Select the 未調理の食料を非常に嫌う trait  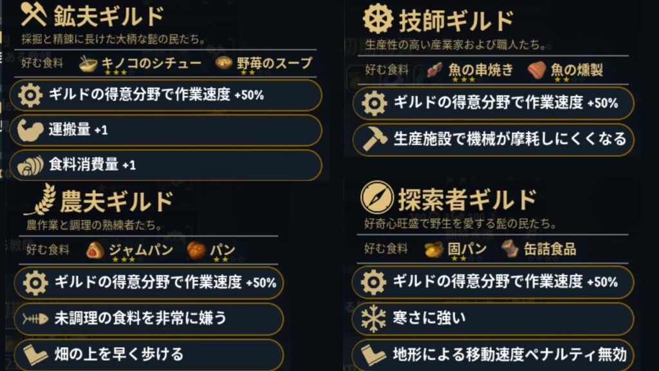tap(149, 318)
